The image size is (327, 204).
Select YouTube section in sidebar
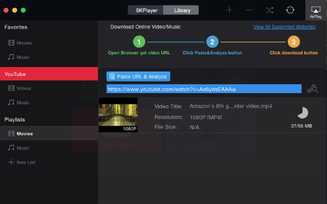49,74
